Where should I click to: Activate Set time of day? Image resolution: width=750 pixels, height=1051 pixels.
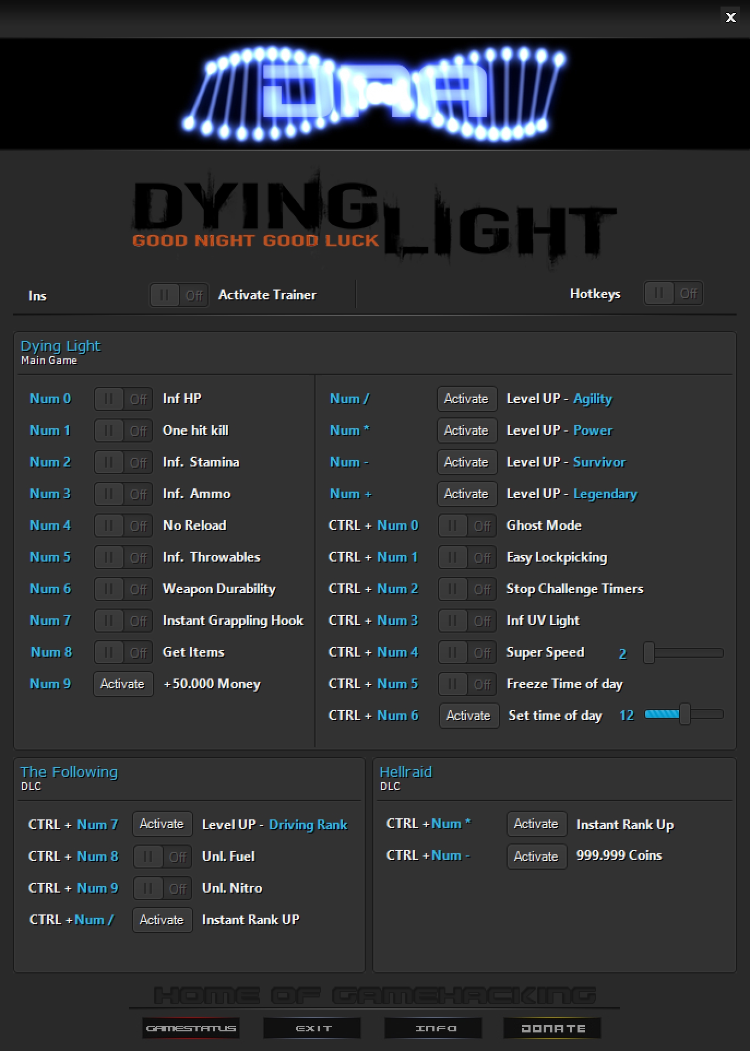tap(469, 716)
